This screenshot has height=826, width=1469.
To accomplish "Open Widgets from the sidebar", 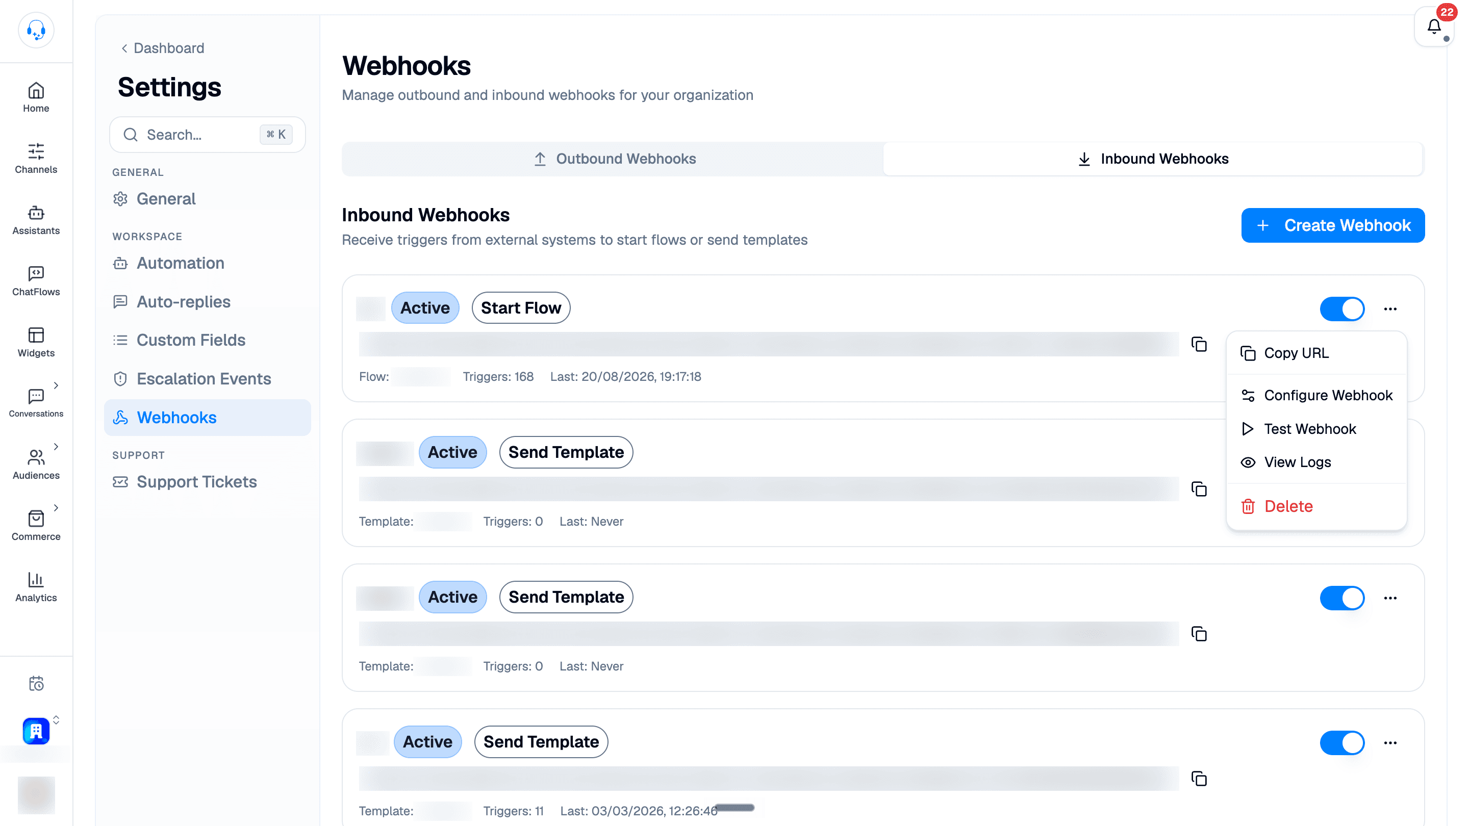I will [36, 343].
